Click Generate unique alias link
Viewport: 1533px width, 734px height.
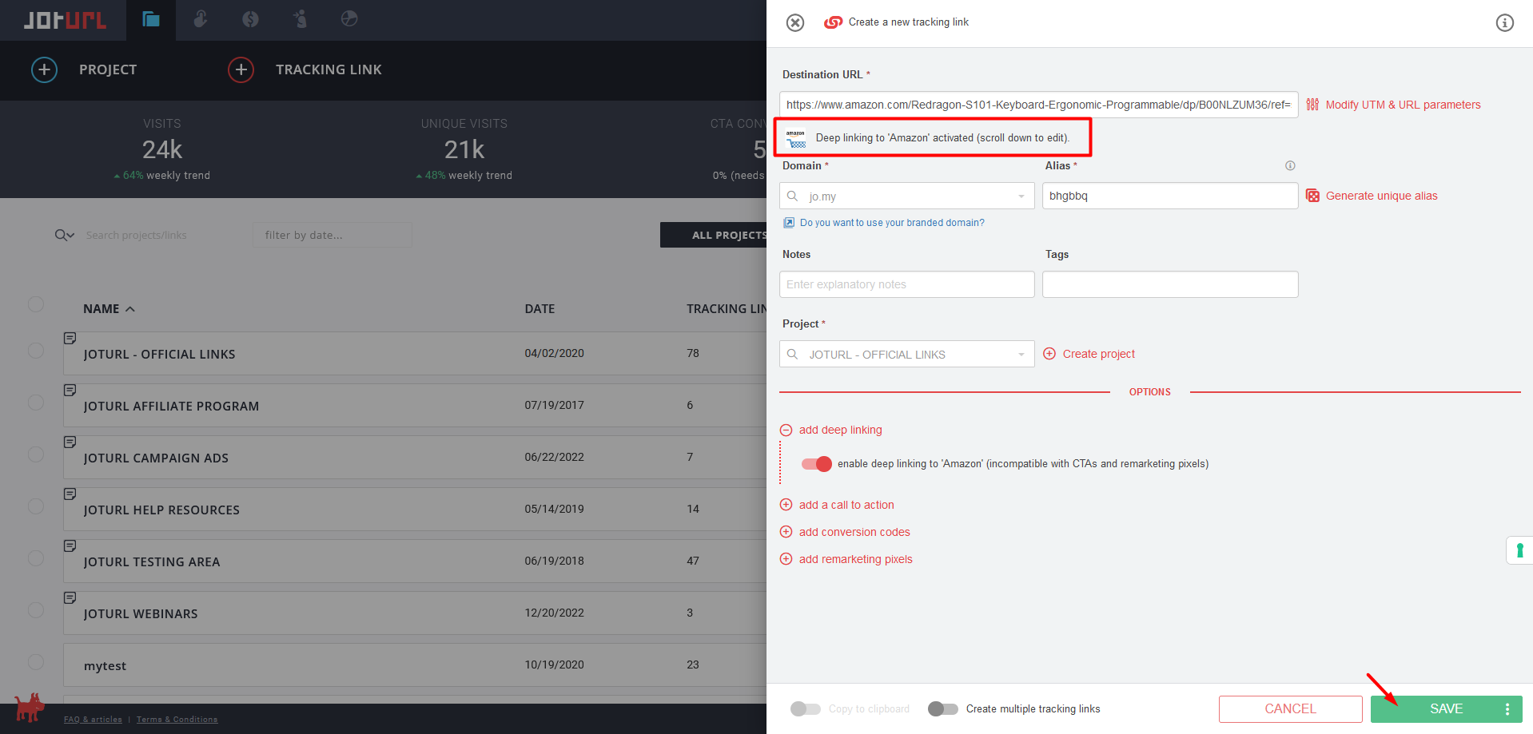(x=1381, y=196)
